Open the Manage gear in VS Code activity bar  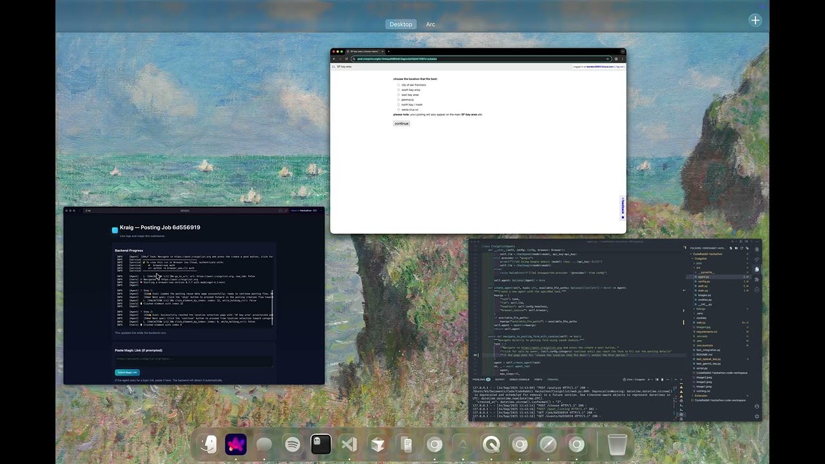757,416
